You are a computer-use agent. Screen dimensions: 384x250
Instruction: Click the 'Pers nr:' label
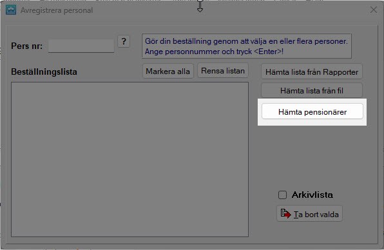pos(26,46)
